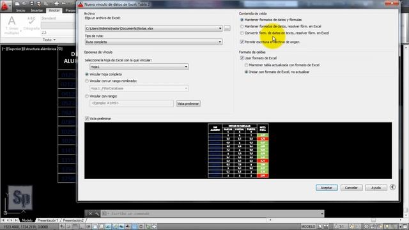
Task: Select the T. líneas múltiples text tool
Action: coord(12,25)
